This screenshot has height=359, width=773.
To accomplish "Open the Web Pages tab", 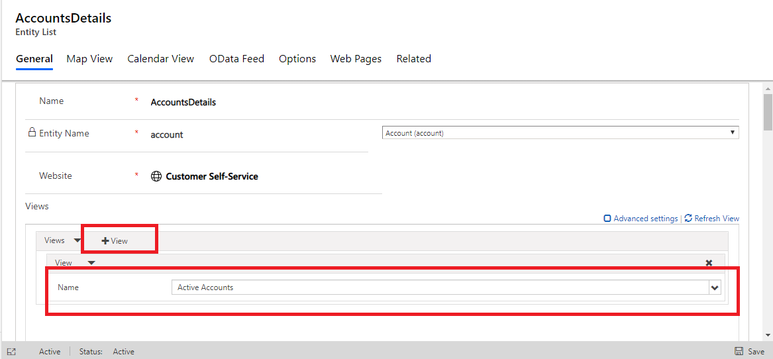I will (356, 59).
